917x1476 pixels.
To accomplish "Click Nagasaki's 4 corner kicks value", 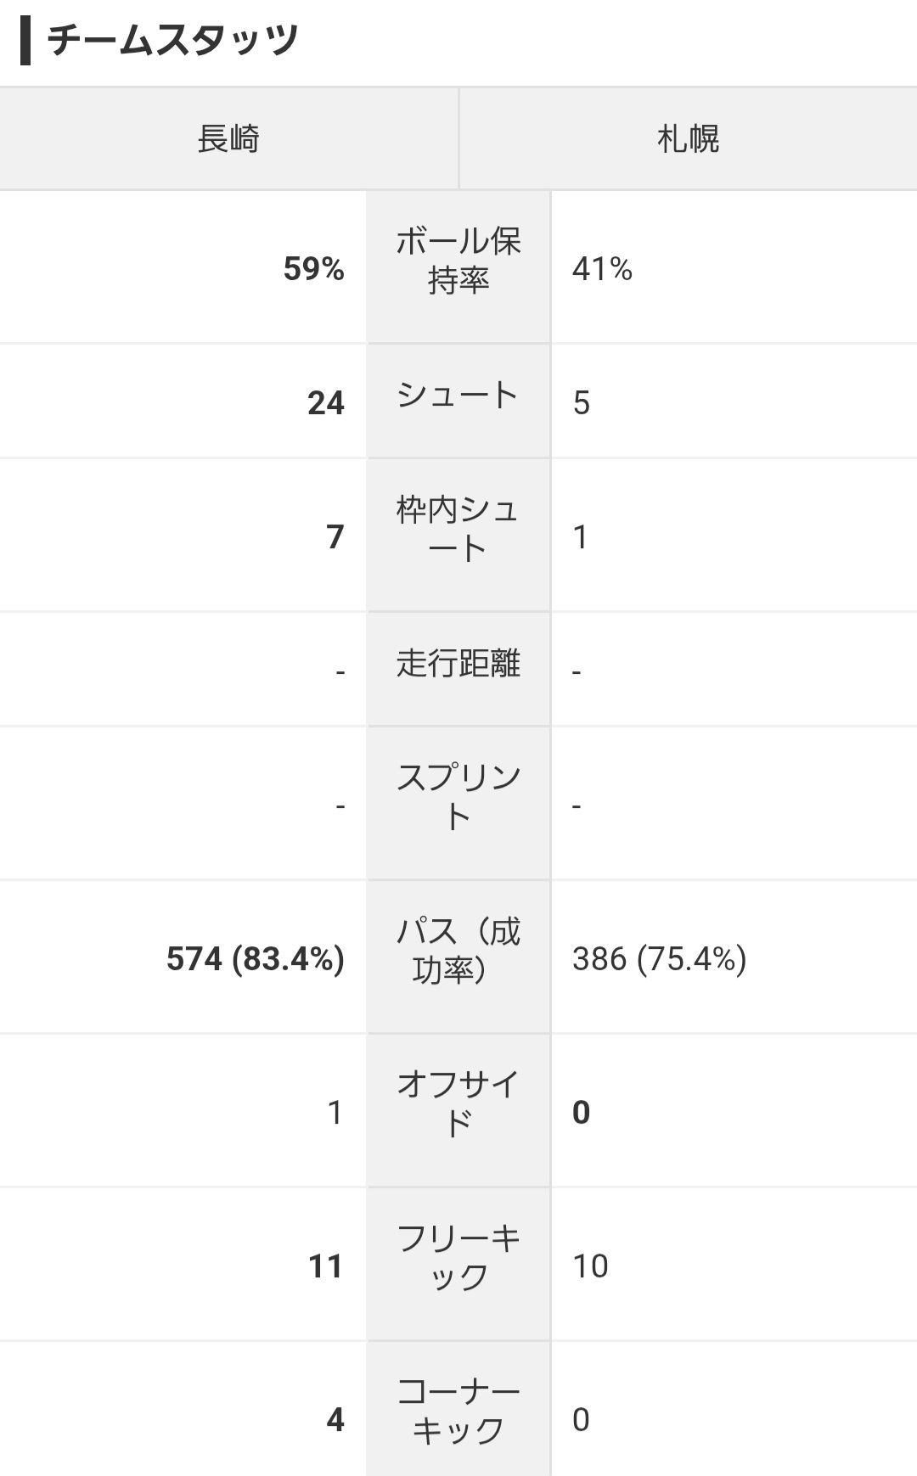I will pyautogui.click(x=335, y=1419).
